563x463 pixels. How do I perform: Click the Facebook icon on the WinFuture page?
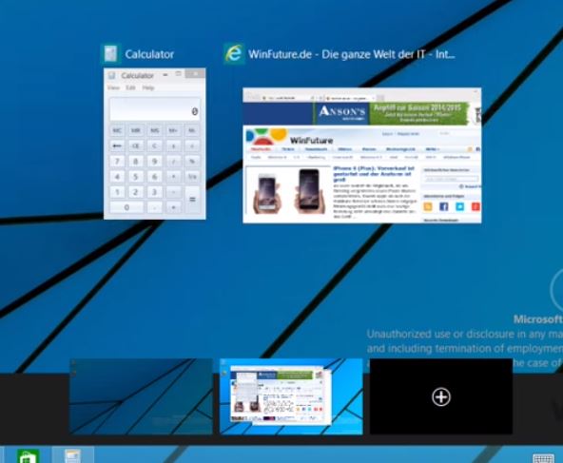pos(444,206)
